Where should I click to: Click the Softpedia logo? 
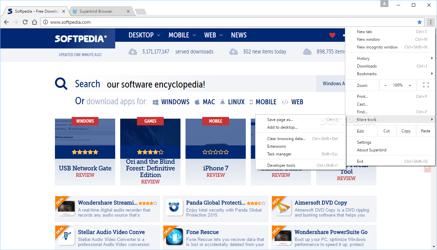tap(81, 38)
